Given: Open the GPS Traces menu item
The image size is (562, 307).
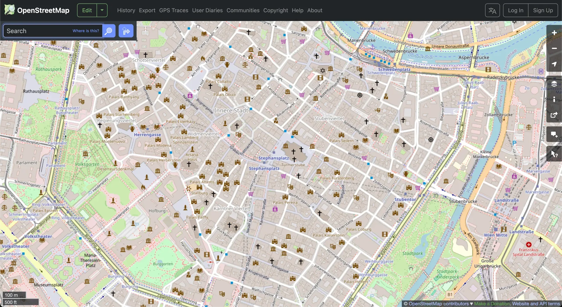Looking at the screenshot, I should (174, 10).
